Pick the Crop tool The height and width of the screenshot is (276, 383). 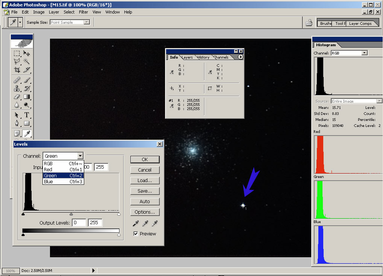tap(17, 69)
